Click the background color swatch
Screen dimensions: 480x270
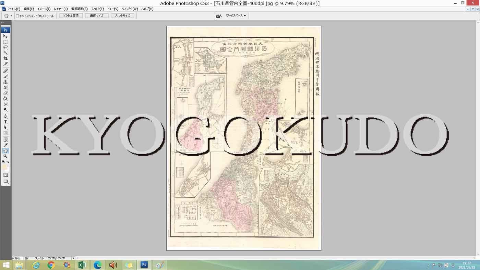pyautogui.click(x=8, y=170)
